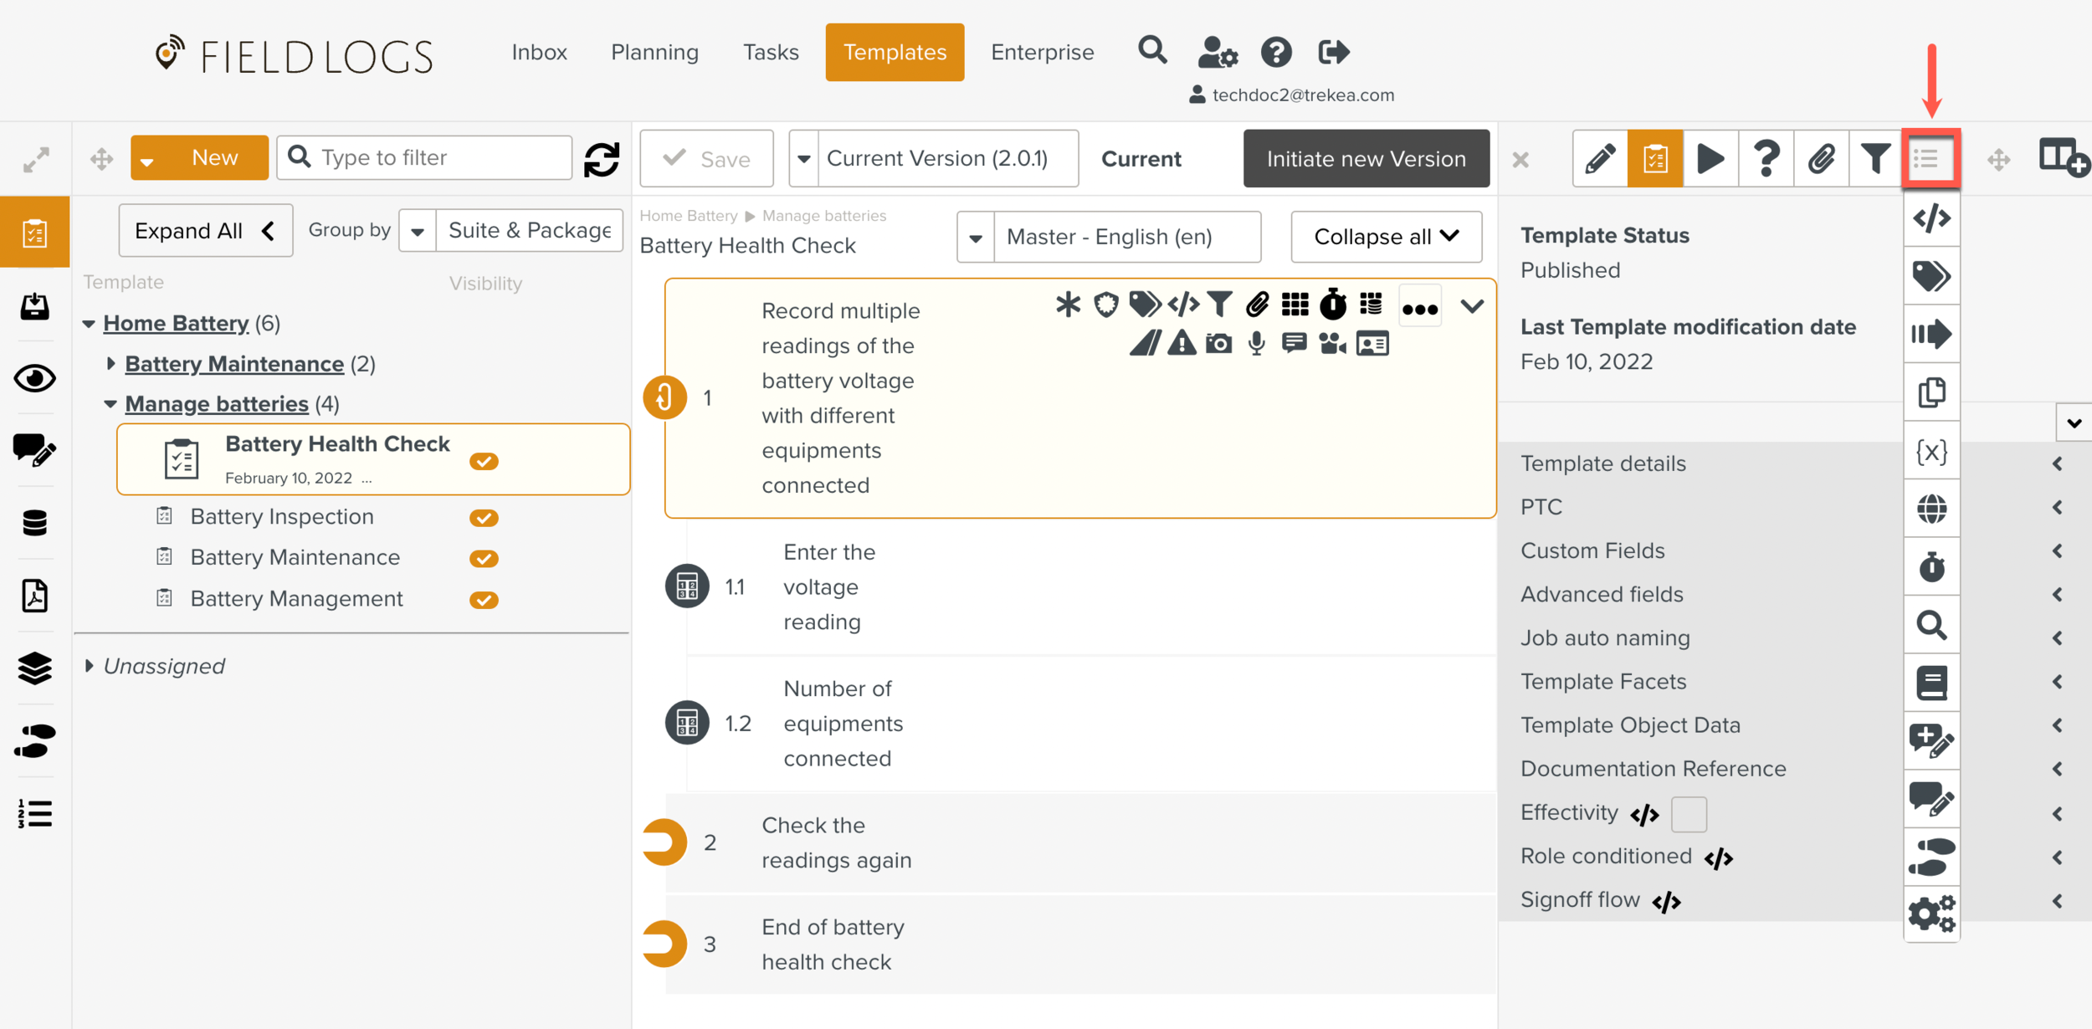2092x1029 pixels.
Task: Open user settings icon in header
Action: pos(1217,52)
